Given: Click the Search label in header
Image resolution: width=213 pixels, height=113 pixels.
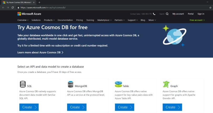Looking at the screenshot, I should click(162, 14).
